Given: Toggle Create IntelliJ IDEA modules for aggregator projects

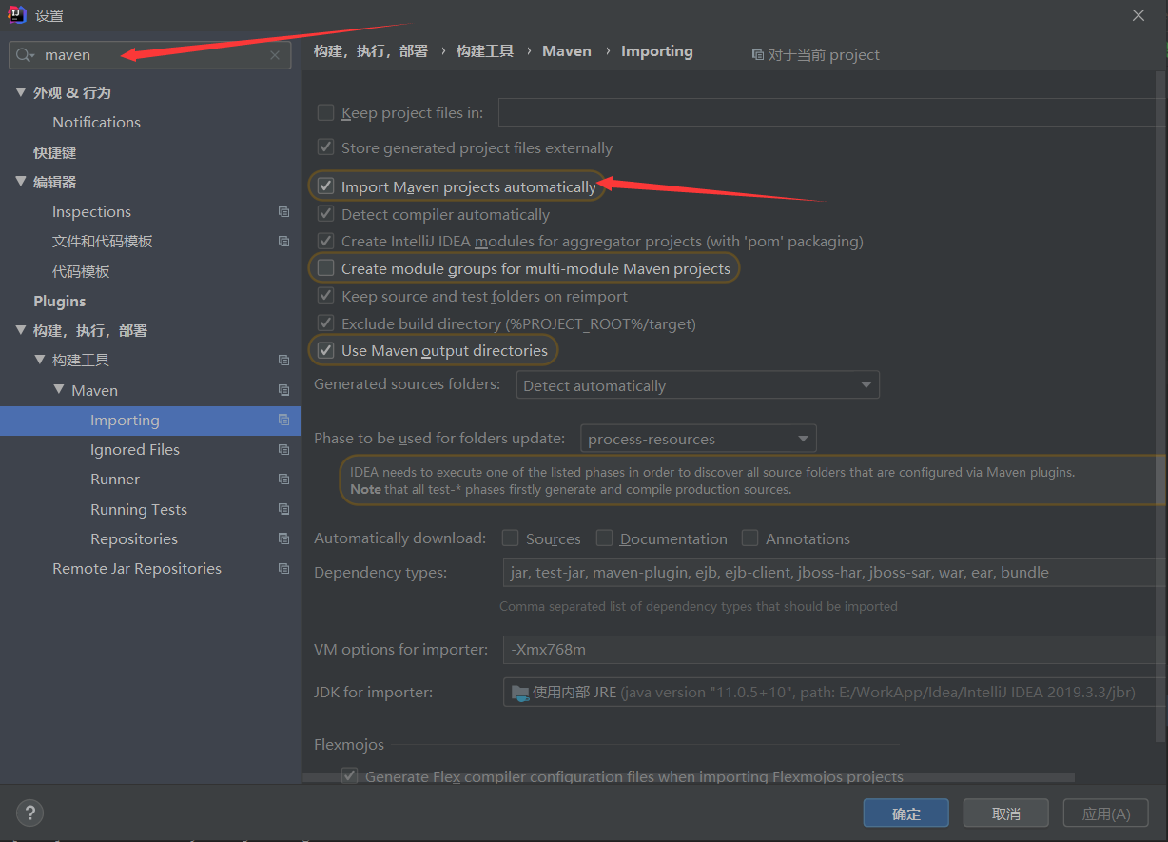Looking at the screenshot, I should (325, 241).
